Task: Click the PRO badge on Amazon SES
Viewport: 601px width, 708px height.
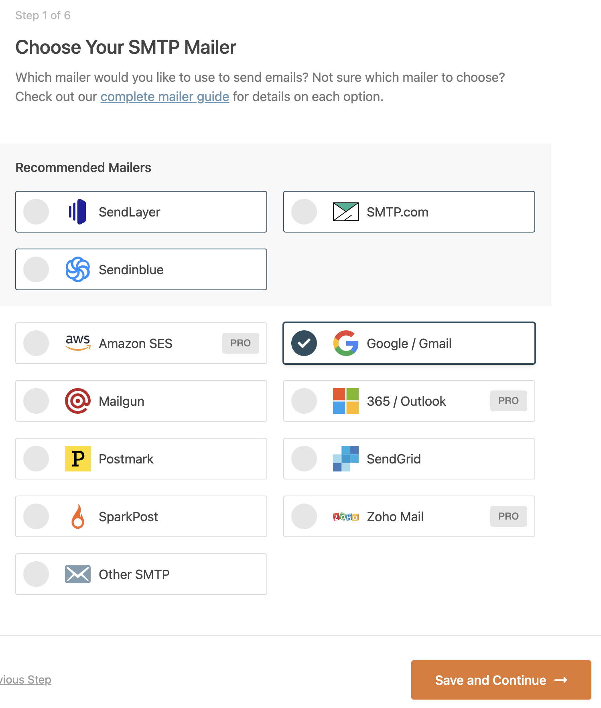Action: click(x=241, y=343)
